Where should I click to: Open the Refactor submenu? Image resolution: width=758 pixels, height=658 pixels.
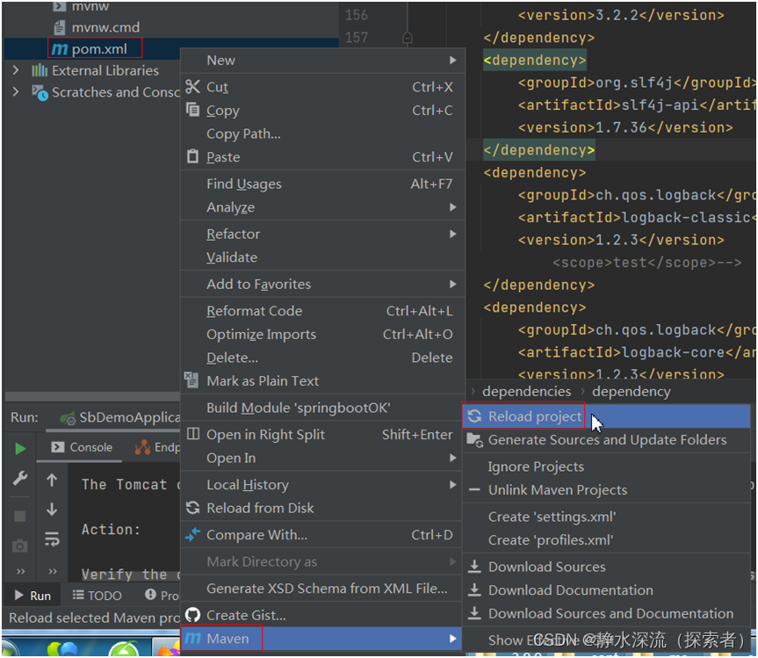[322, 234]
